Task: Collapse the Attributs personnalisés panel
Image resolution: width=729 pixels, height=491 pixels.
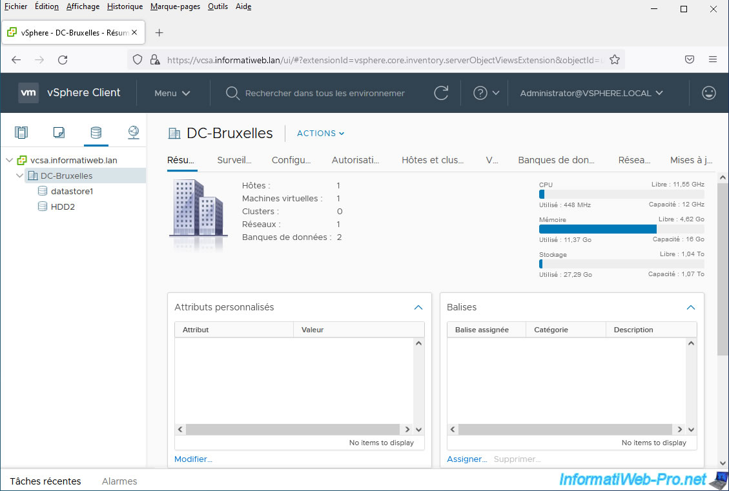Action: tap(418, 308)
